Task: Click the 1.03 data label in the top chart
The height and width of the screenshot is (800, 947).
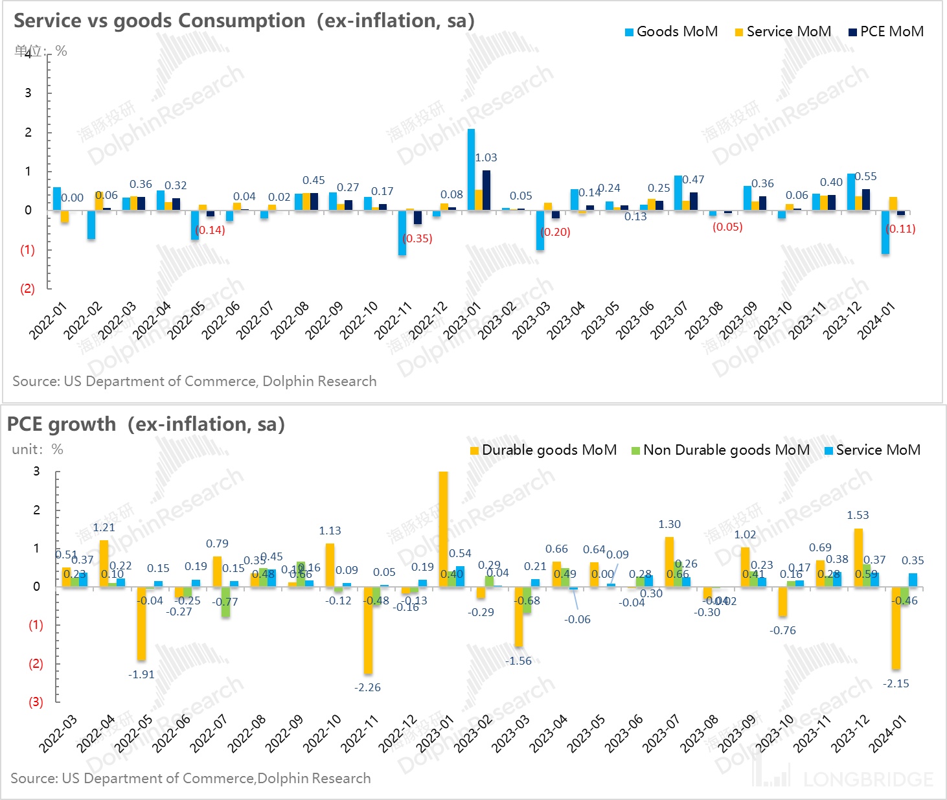Action: 486,157
